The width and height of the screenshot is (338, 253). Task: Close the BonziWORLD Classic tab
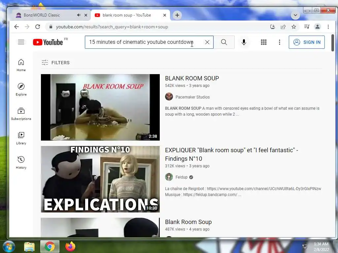click(86, 15)
